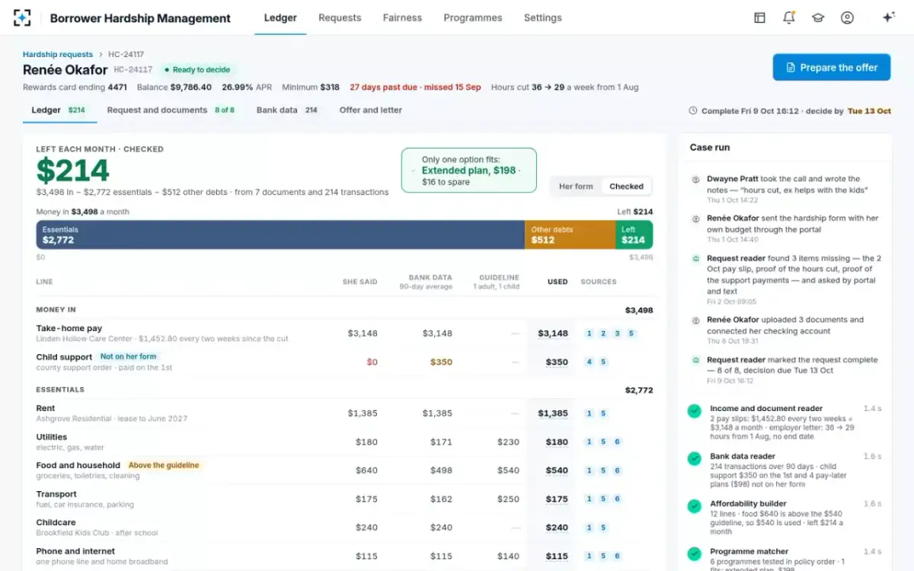The width and height of the screenshot is (914, 571).
Task: Click the used $540 value for Food
Action: pos(557,471)
